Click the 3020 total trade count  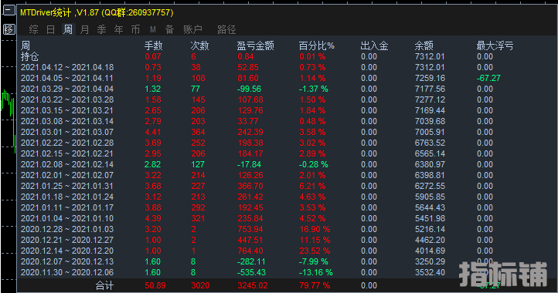coord(200,285)
